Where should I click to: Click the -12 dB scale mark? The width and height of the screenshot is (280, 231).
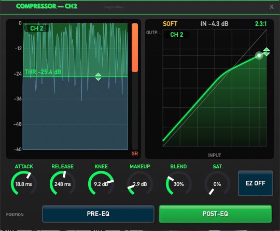coord(18,48)
